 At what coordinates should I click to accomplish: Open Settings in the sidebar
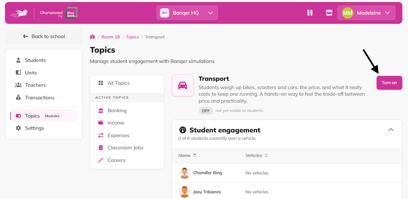point(44,128)
